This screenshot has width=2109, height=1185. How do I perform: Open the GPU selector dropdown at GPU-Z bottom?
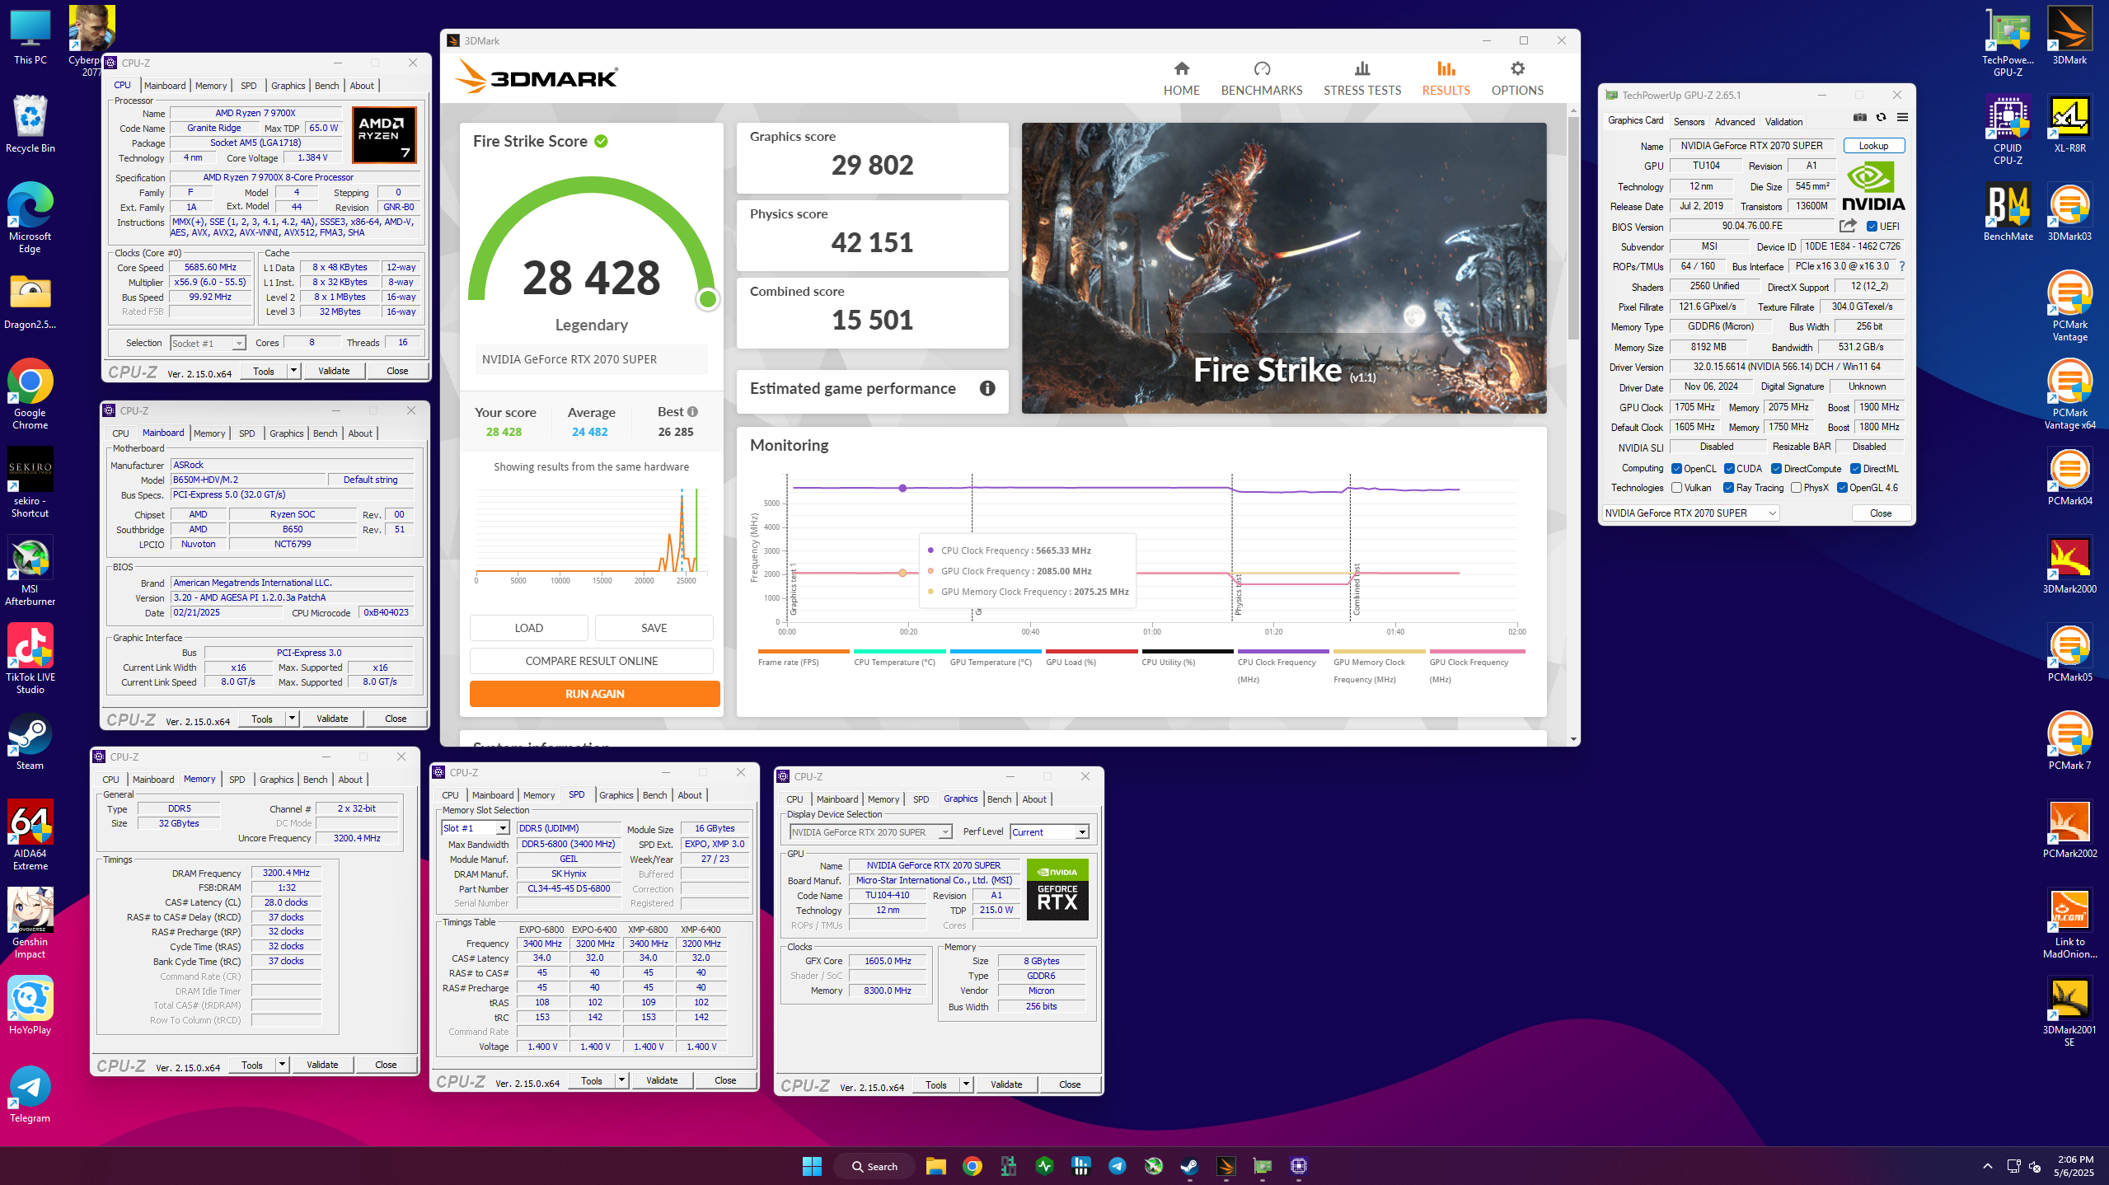tap(1690, 513)
